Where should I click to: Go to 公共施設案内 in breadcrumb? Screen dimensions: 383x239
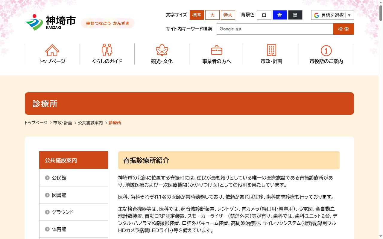[x=90, y=123]
